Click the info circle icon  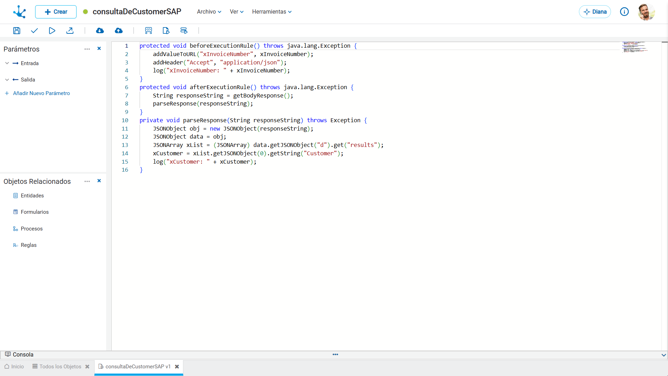pyautogui.click(x=625, y=12)
